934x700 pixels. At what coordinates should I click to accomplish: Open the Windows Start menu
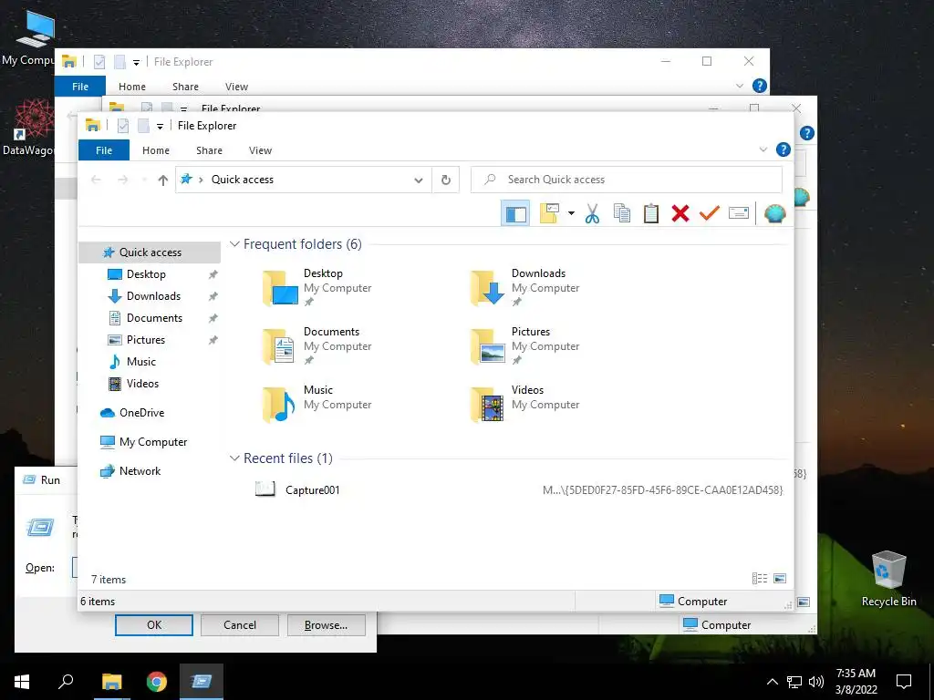pos(22,682)
